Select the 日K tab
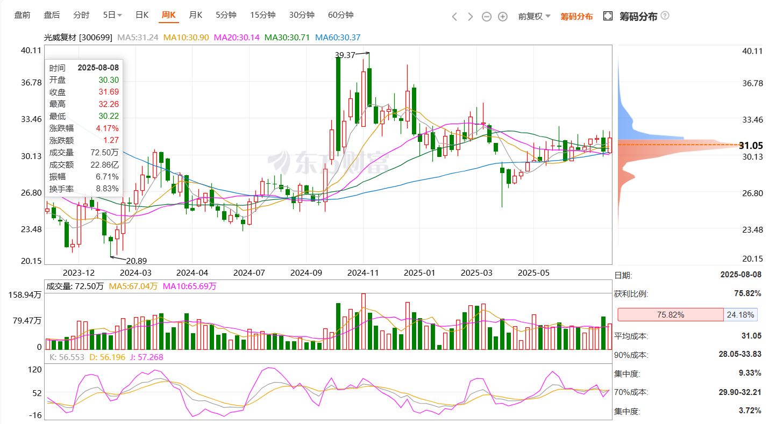783x424 pixels. [142, 15]
